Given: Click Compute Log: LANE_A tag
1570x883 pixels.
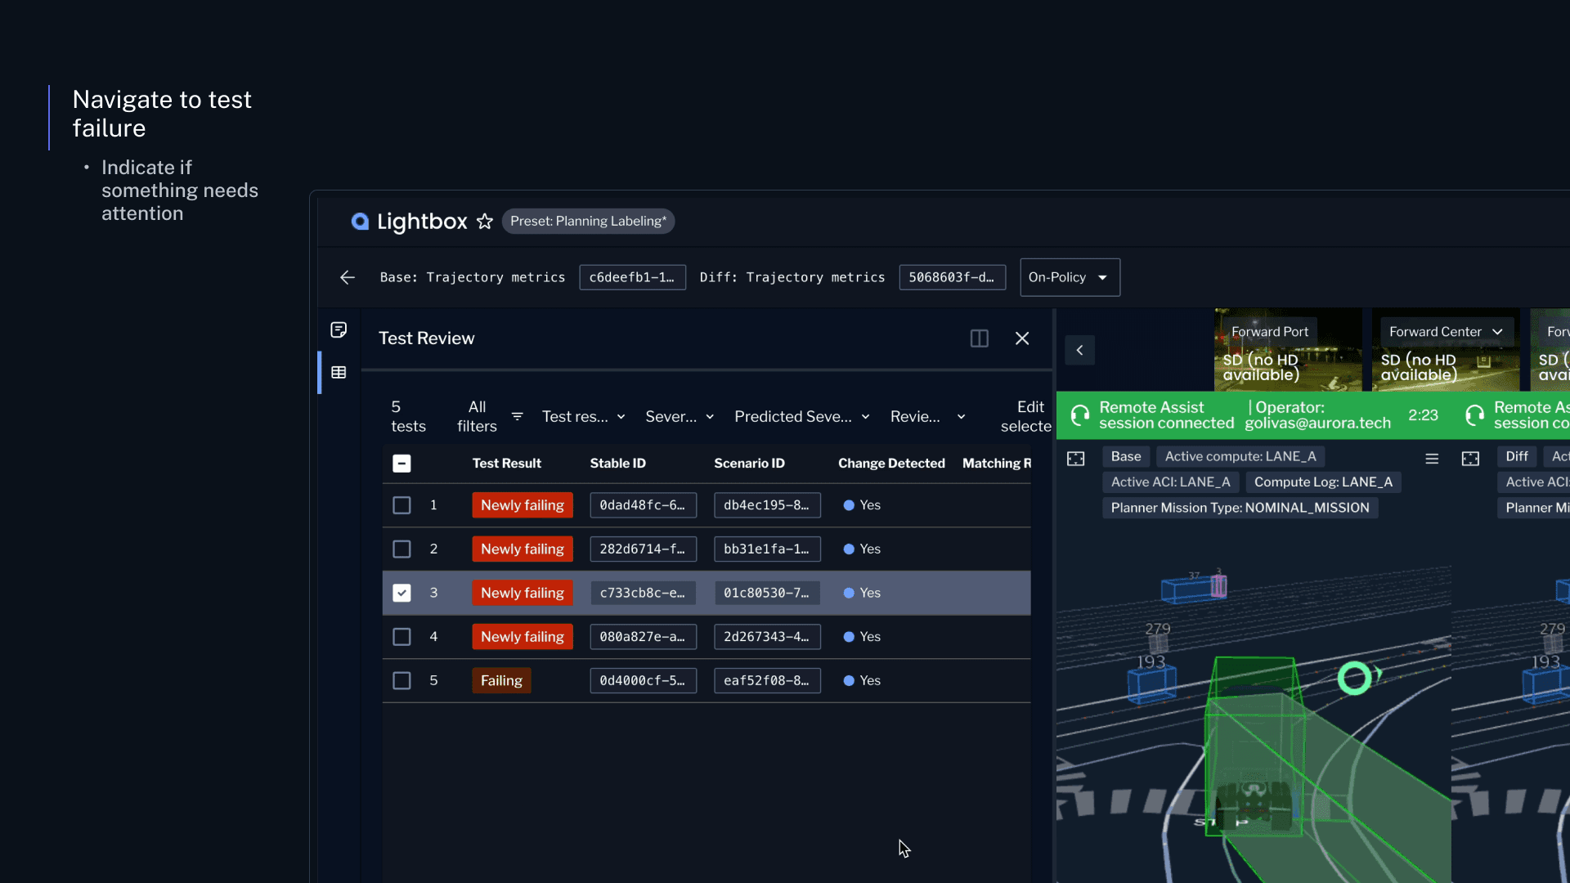Looking at the screenshot, I should [x=1323, y=482].
